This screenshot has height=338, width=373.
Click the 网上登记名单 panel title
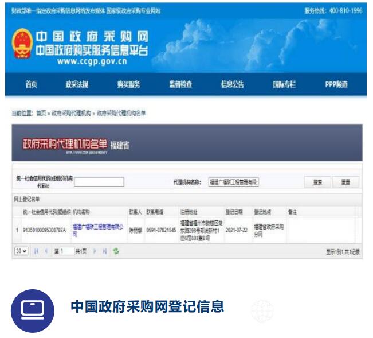[x=26, y=199]
